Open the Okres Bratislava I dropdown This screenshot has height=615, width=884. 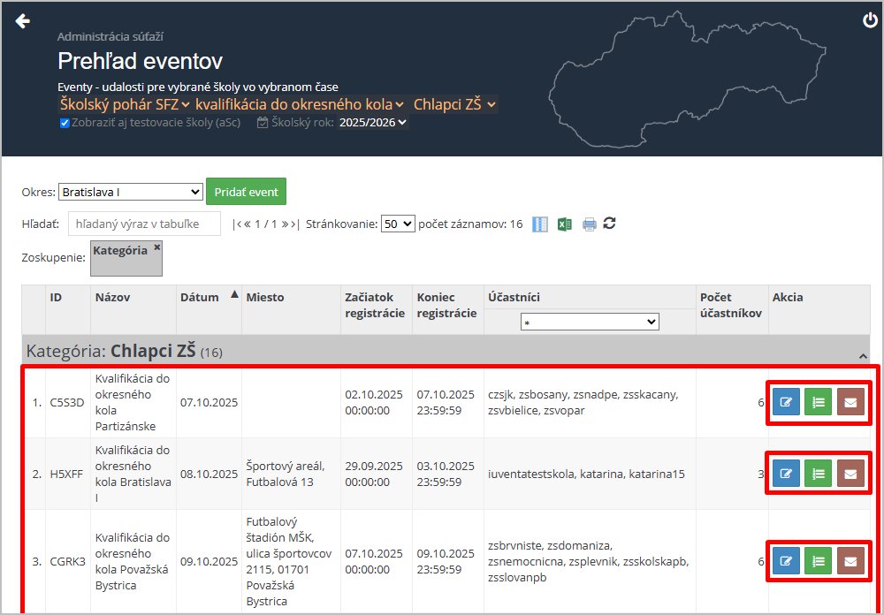(x=131, y=192)
